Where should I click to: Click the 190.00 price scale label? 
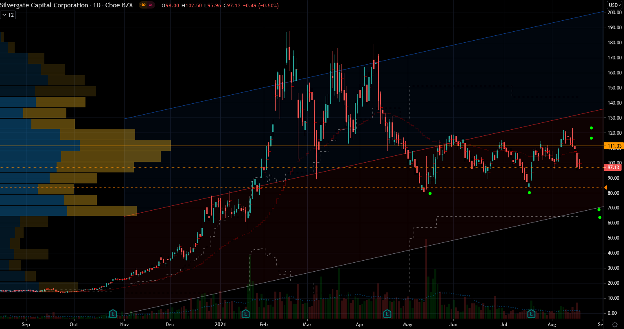614,28
